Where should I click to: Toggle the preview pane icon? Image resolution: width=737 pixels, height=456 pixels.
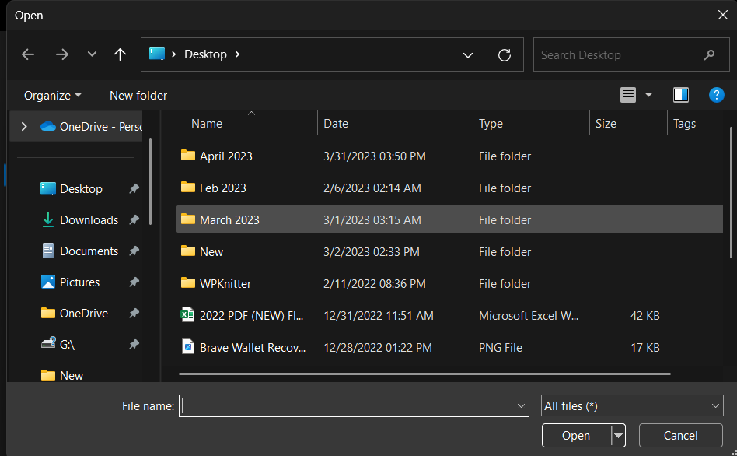(681, 95)
